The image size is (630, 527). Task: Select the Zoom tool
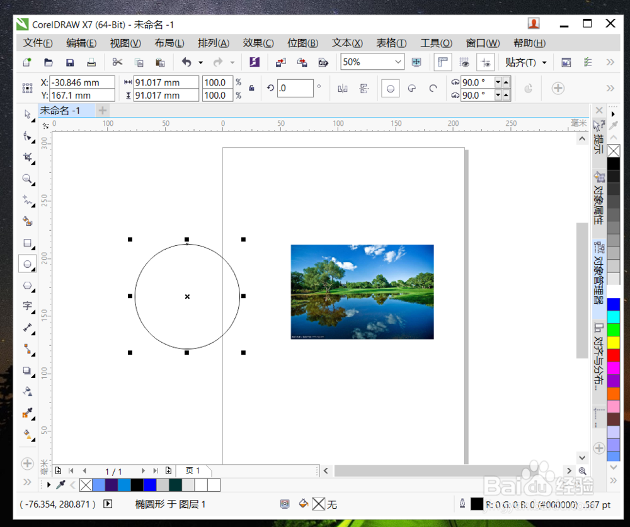tap(27, 179)
